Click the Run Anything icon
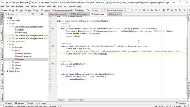The image size is (190, 107). (168, 10)
